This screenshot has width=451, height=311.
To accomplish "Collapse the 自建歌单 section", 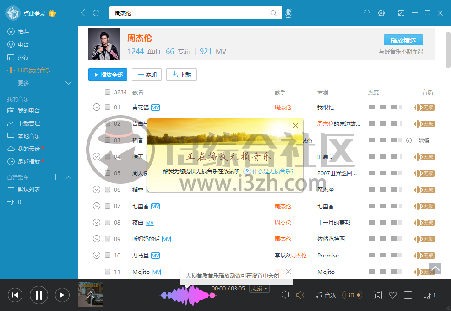I will point(69,177).
